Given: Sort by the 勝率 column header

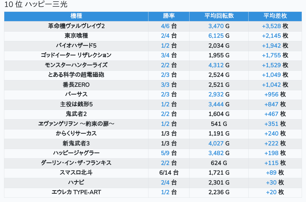Looking at the screenshot, I should [169, 16].
